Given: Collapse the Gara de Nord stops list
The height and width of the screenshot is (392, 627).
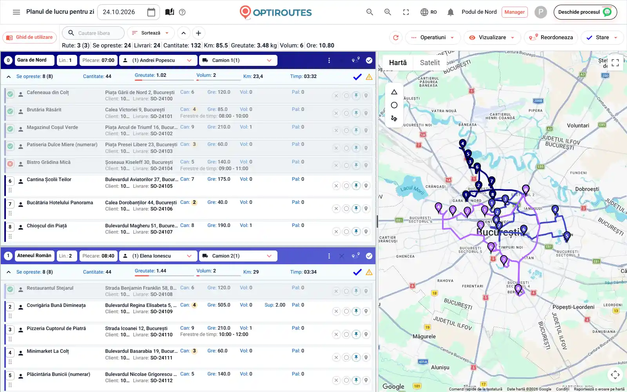Looking at the screenshot, I should point(9,77).
